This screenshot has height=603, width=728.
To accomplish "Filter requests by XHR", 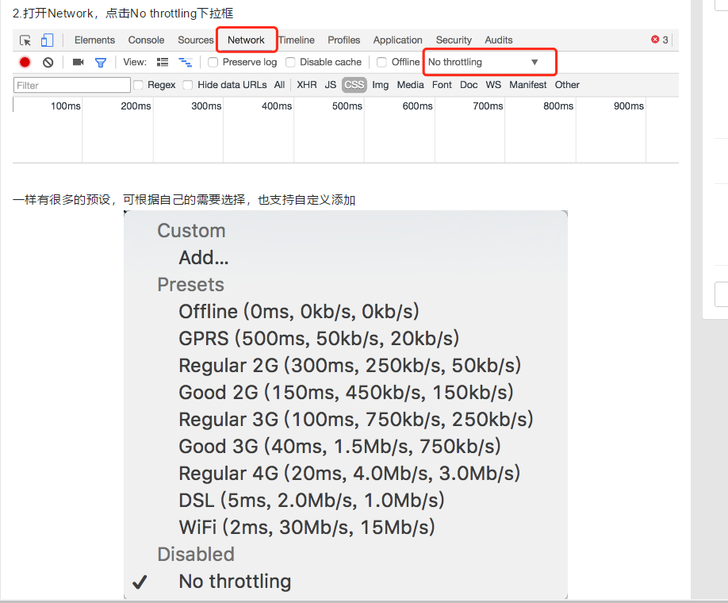I will [x=307, y=85].
